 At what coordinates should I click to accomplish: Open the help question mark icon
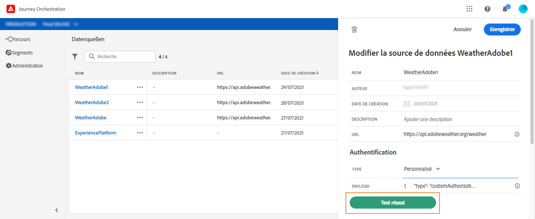[x=487, y=9]
